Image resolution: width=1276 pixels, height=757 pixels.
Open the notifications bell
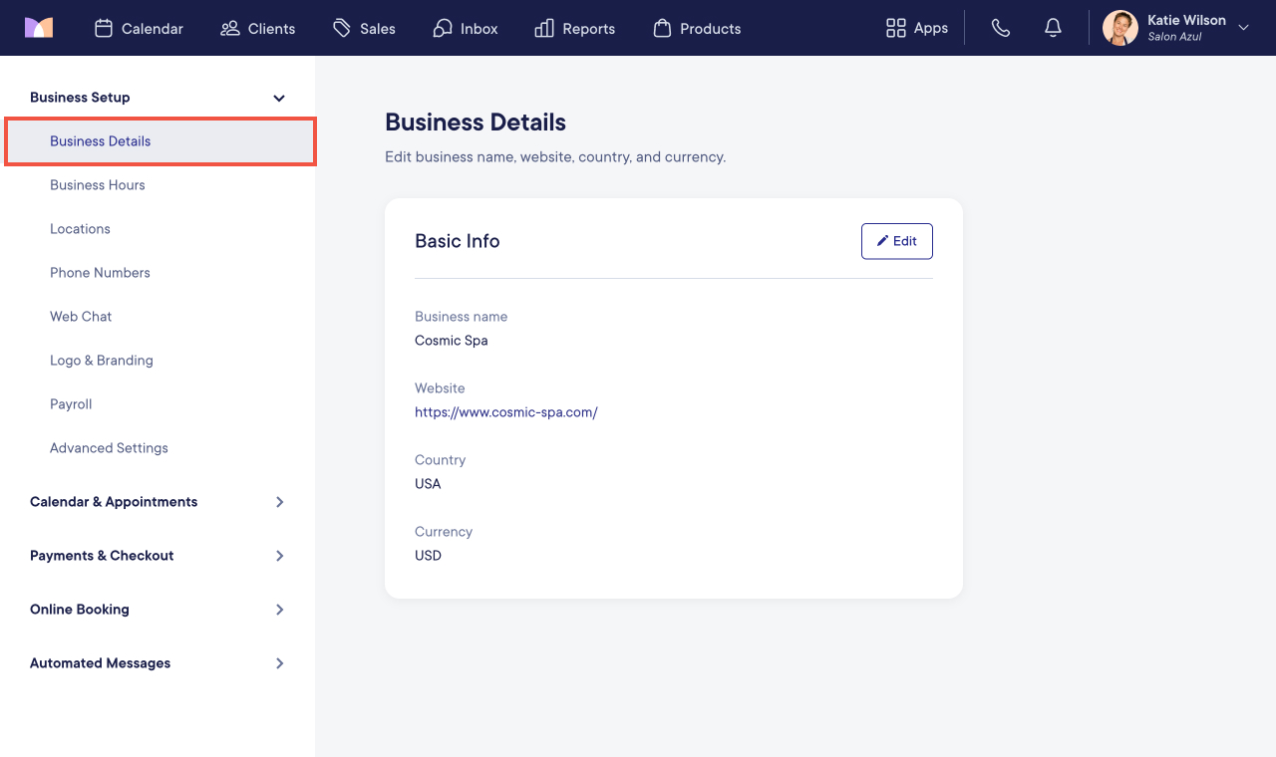pos(1053,28)
